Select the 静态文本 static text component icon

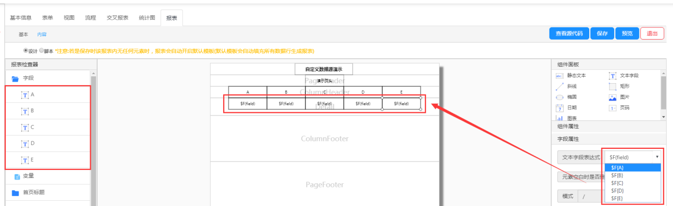click(559, 76)
